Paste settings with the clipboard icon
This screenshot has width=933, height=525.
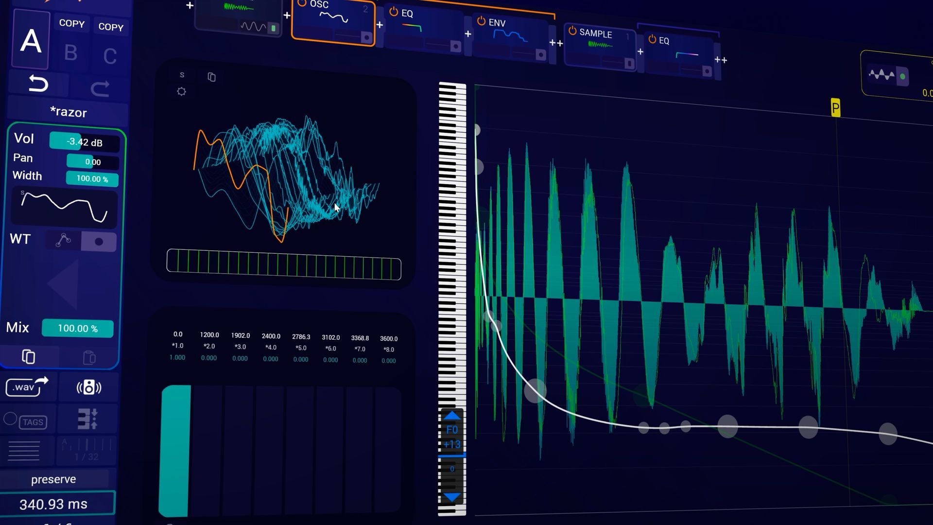click(89, 358)
